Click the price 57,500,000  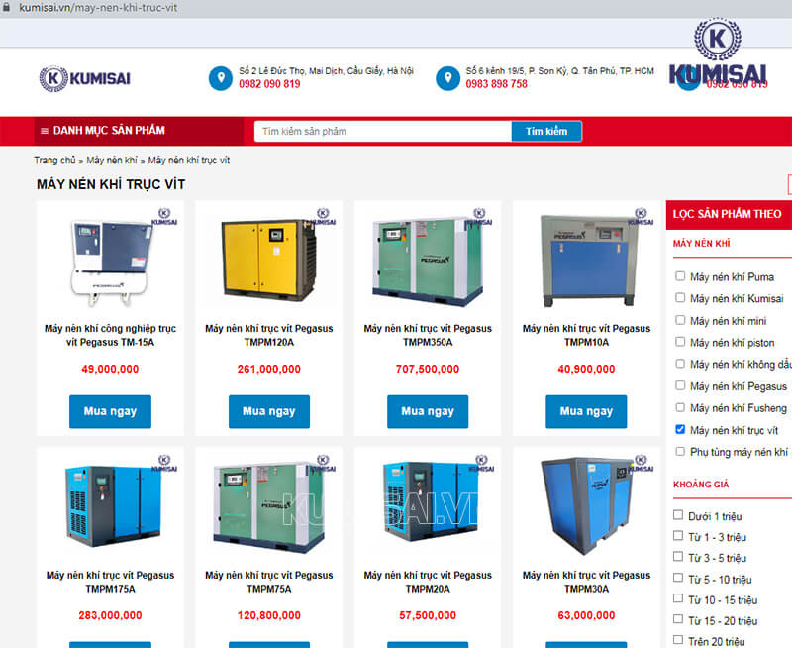pos(428,615)
